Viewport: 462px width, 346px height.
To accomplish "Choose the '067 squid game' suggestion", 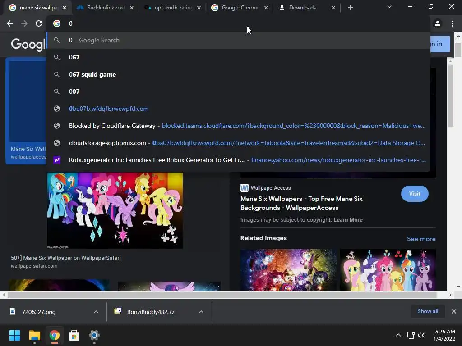I will pyautogui.click(x=238, y=74).
